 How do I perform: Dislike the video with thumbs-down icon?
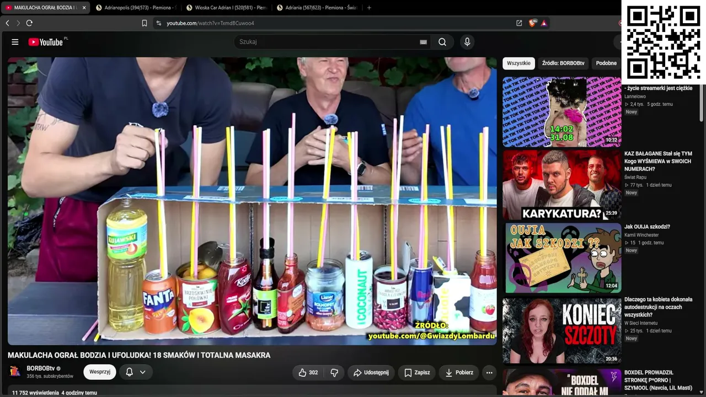[334, 373]
